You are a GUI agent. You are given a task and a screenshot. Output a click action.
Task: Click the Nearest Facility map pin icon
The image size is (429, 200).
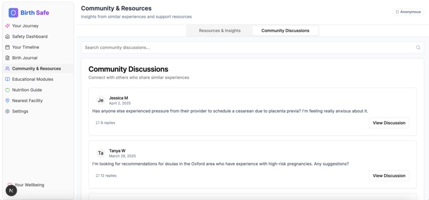7,101
